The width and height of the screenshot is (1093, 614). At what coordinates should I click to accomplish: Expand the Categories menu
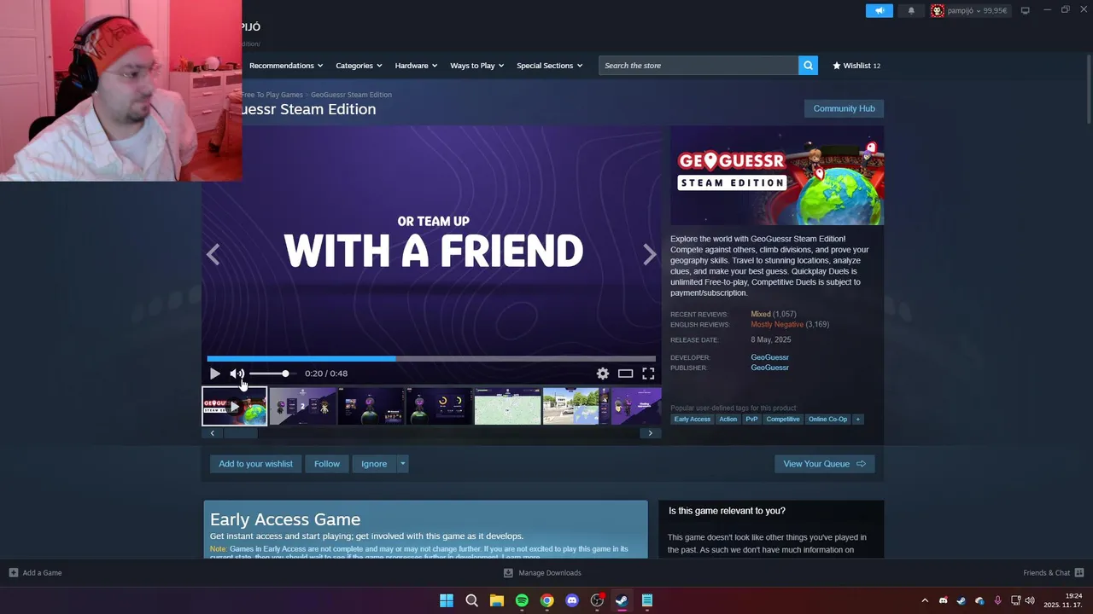pyautogui.click(x=359, y=66)
